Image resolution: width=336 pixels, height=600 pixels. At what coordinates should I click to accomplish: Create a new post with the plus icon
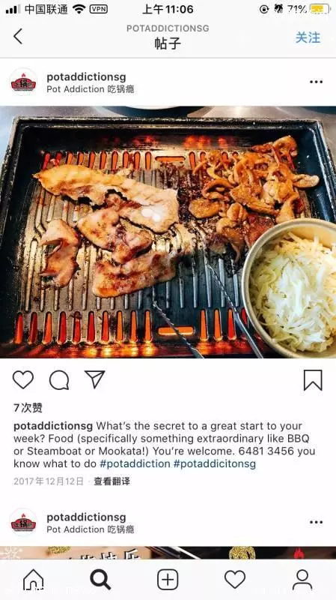(168, 579)
